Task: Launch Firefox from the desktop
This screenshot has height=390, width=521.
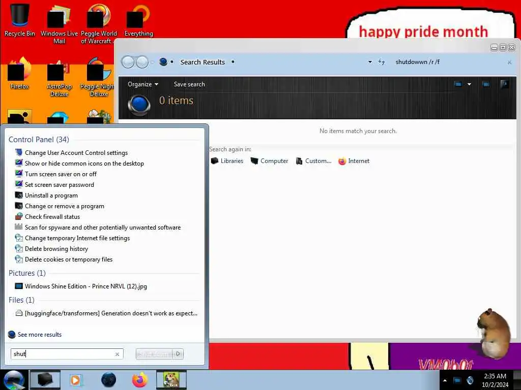Action: click(20, 73)
